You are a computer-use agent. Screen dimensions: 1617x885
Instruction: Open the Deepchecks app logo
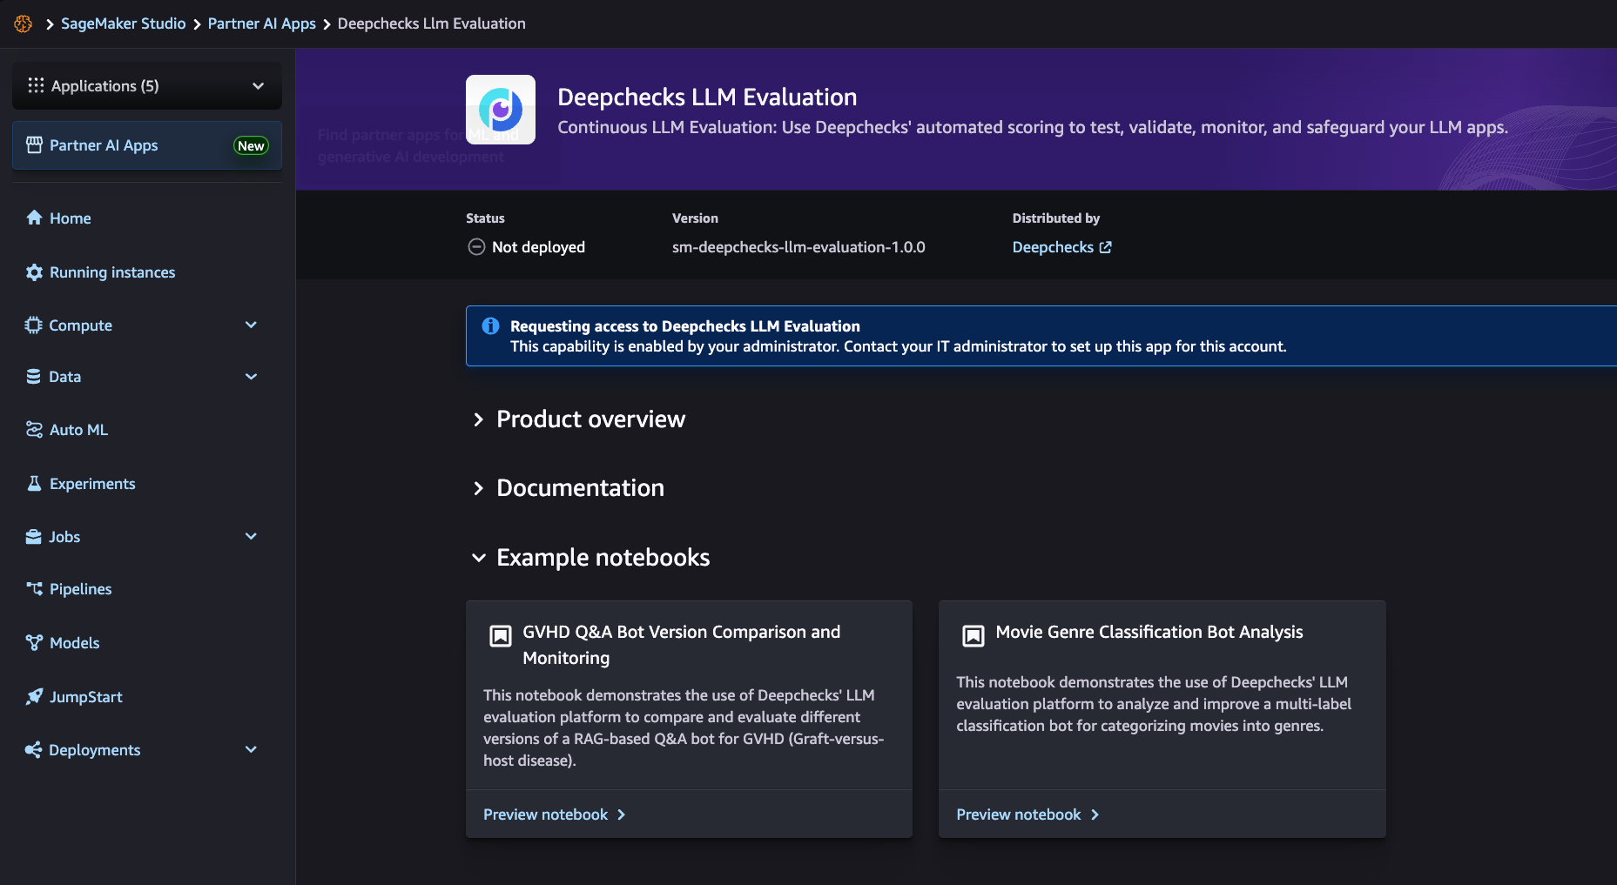tap(501, 110)
